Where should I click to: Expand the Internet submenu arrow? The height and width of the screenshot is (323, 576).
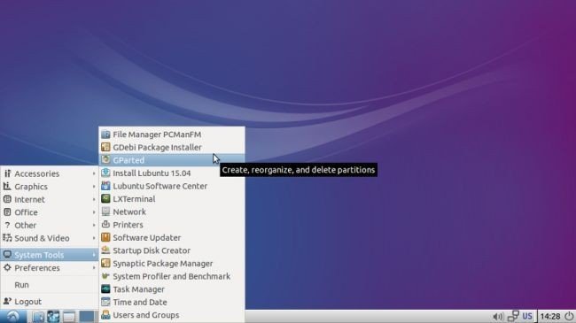(94, 199)
